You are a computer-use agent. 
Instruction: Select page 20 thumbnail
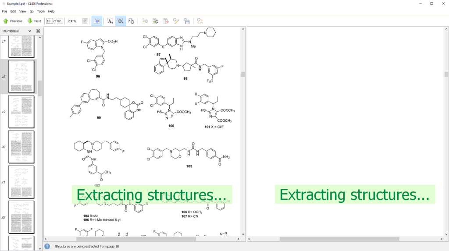(x=21, y=147)
